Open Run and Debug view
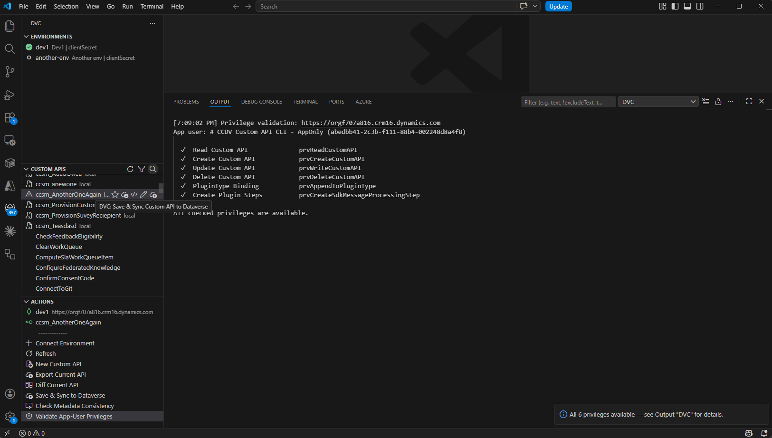This screenshot has width=772, height=438. 10,95
